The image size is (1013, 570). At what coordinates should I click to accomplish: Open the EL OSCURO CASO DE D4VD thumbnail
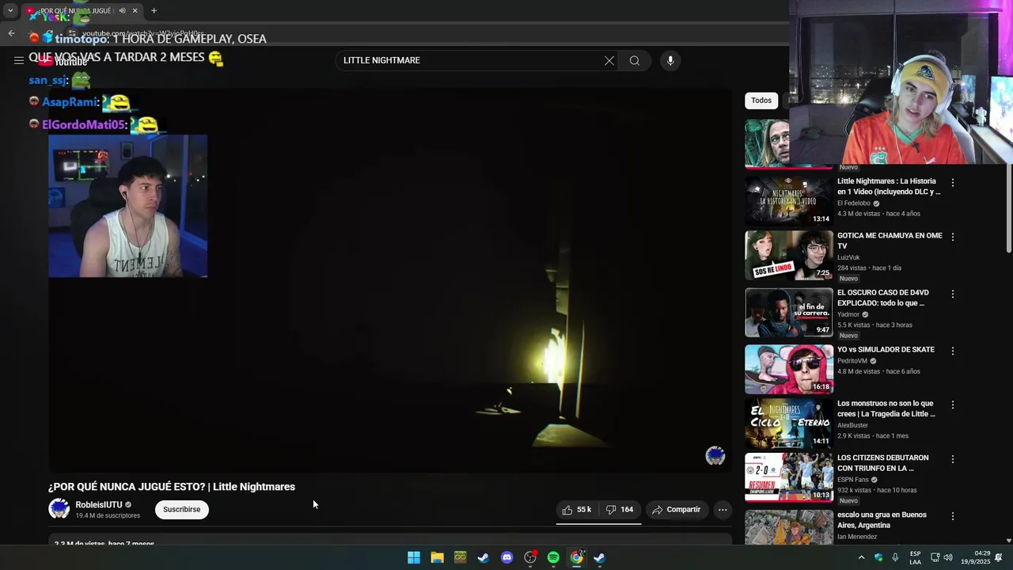point(789,312)
